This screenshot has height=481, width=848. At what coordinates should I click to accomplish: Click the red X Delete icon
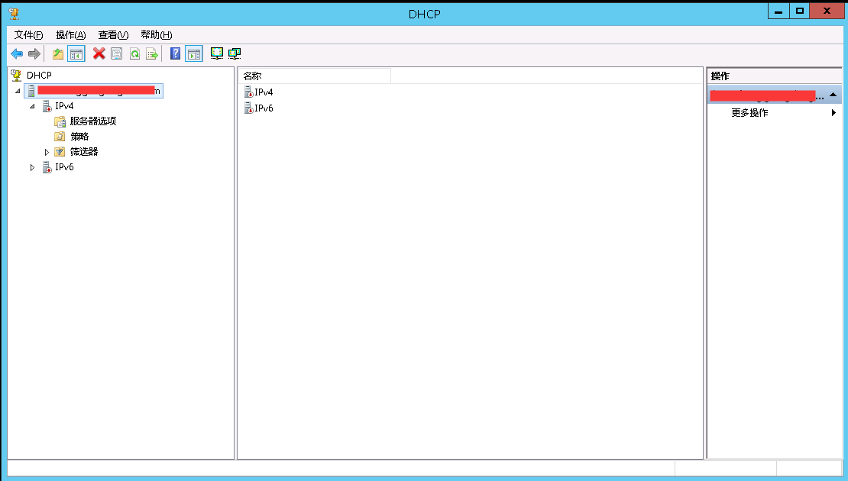[x=99, y=53]
